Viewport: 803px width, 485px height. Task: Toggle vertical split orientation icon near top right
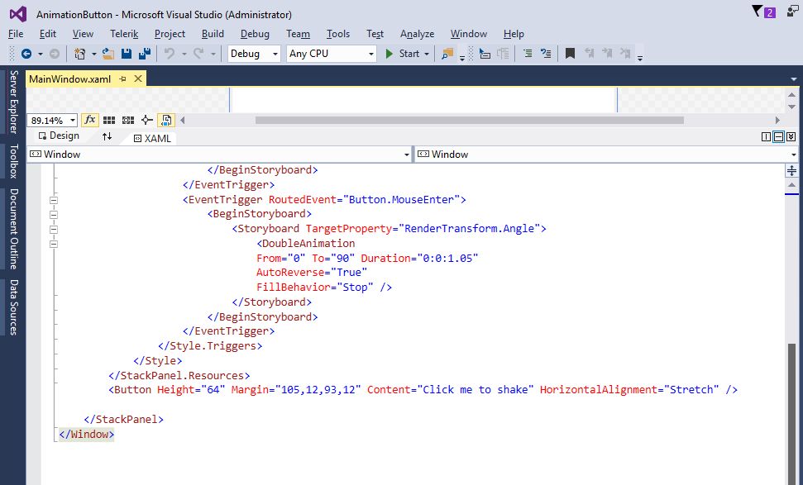(x=767, y=136)
